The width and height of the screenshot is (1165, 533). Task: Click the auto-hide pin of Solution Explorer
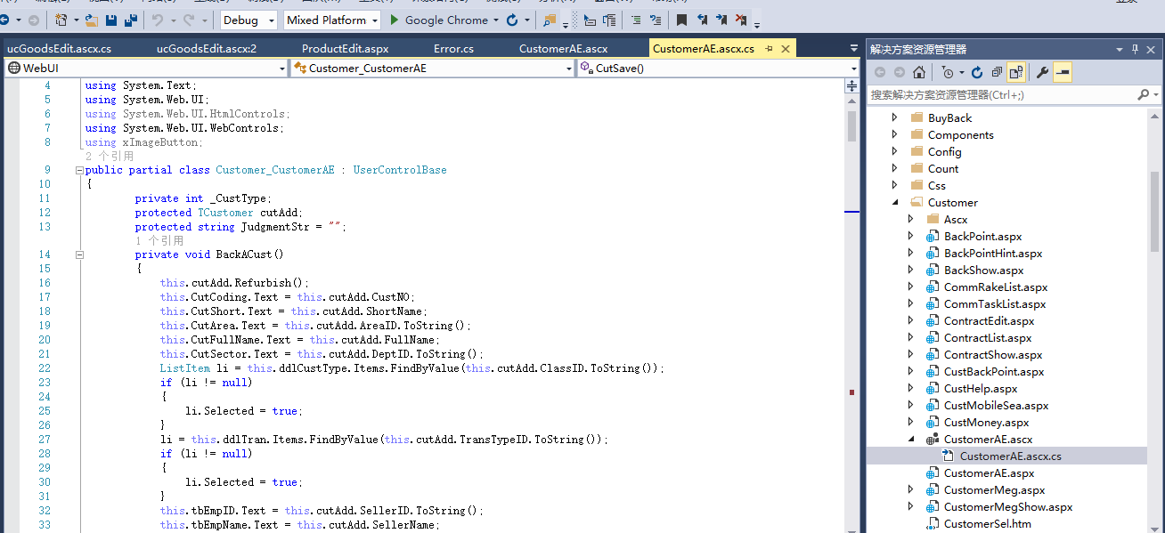point(1135,49)
